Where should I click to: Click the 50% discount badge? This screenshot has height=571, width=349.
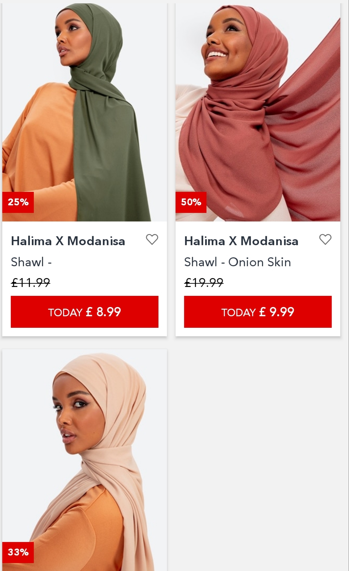191,202
